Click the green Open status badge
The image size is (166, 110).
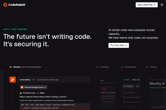point(126,80)
